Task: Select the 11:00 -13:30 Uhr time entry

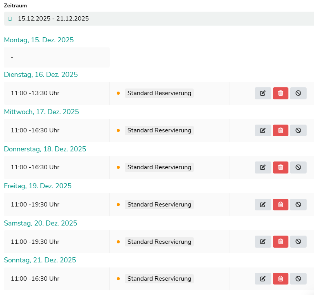Action: click(x=35, y=93)
